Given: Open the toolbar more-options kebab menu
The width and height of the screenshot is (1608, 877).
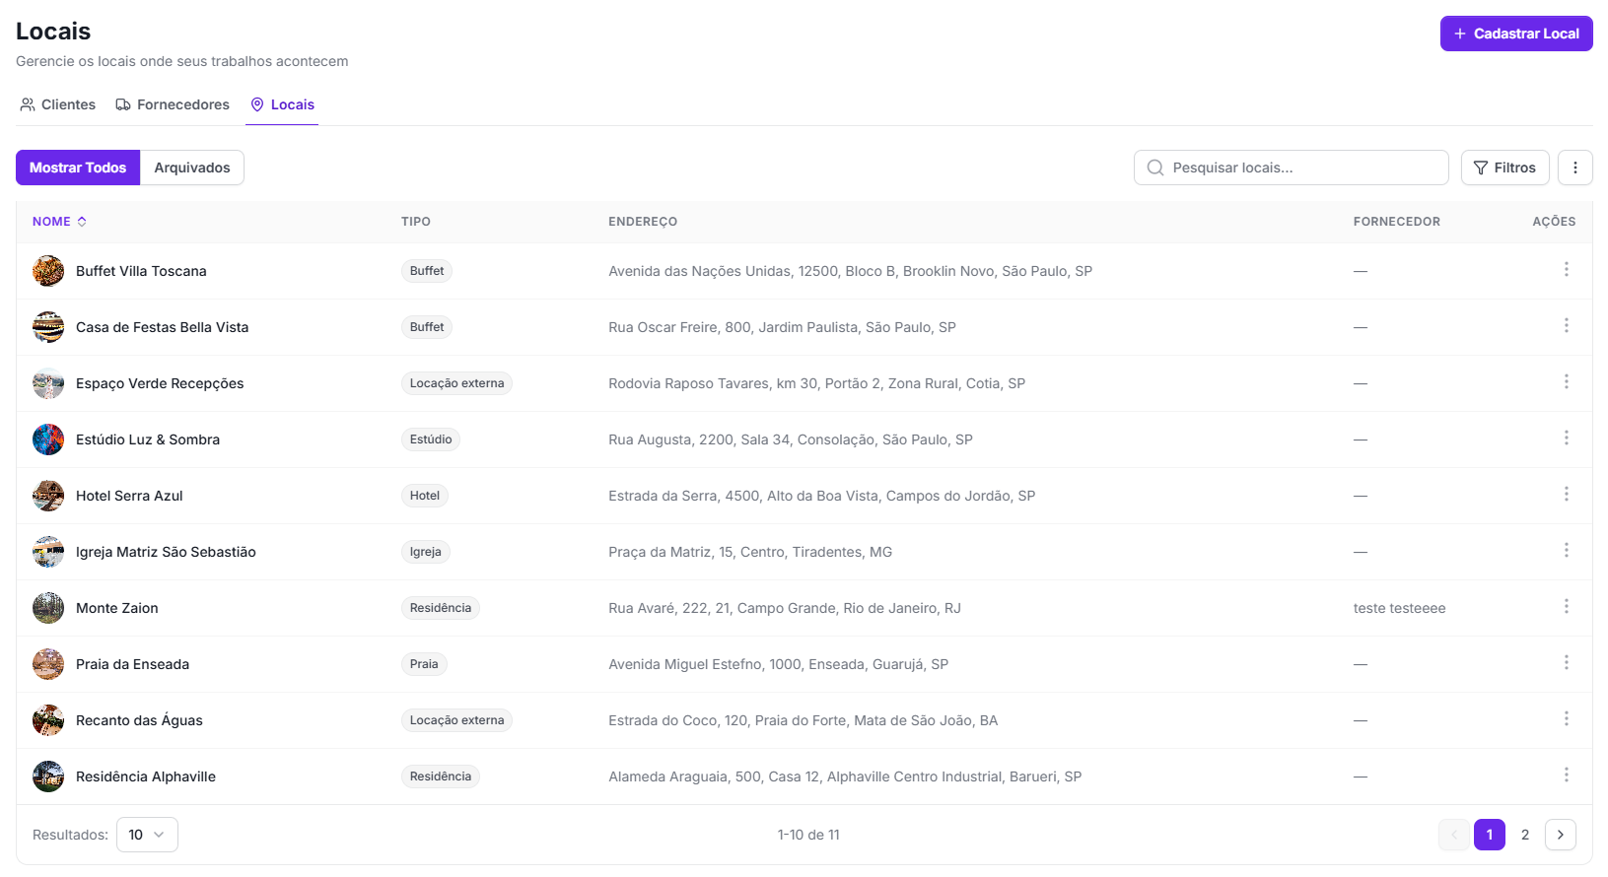Looking at the screenshot, I should [1574, 168].
